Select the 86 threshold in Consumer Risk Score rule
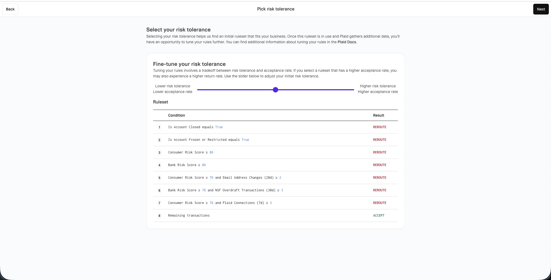The image size is (551, 280). [x=211, y=152]
